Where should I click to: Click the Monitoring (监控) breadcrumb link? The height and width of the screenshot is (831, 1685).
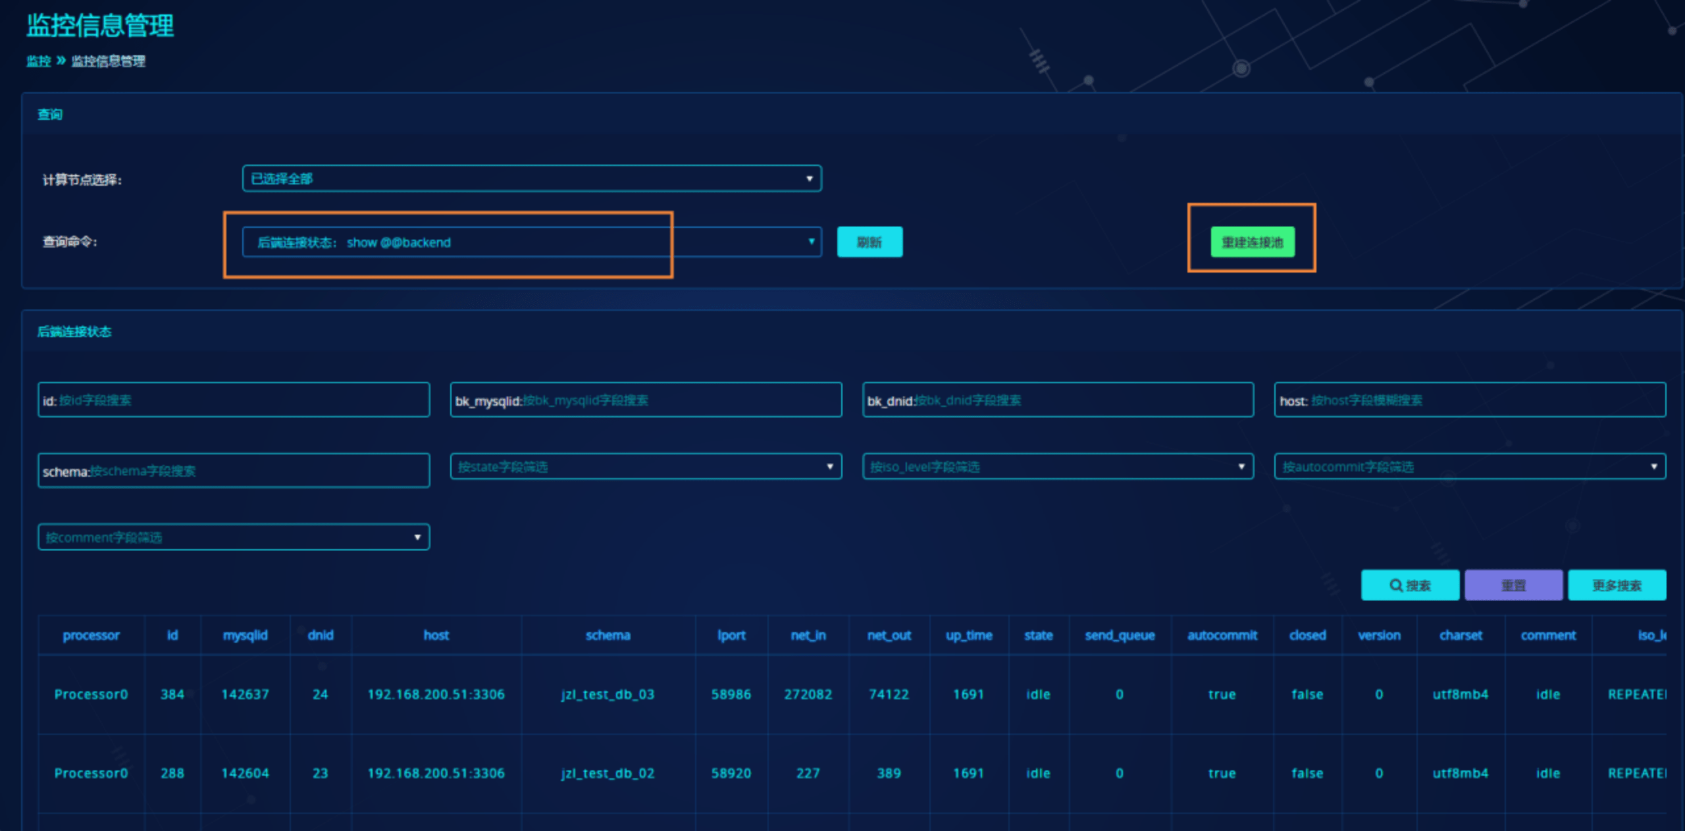[38, 61]
